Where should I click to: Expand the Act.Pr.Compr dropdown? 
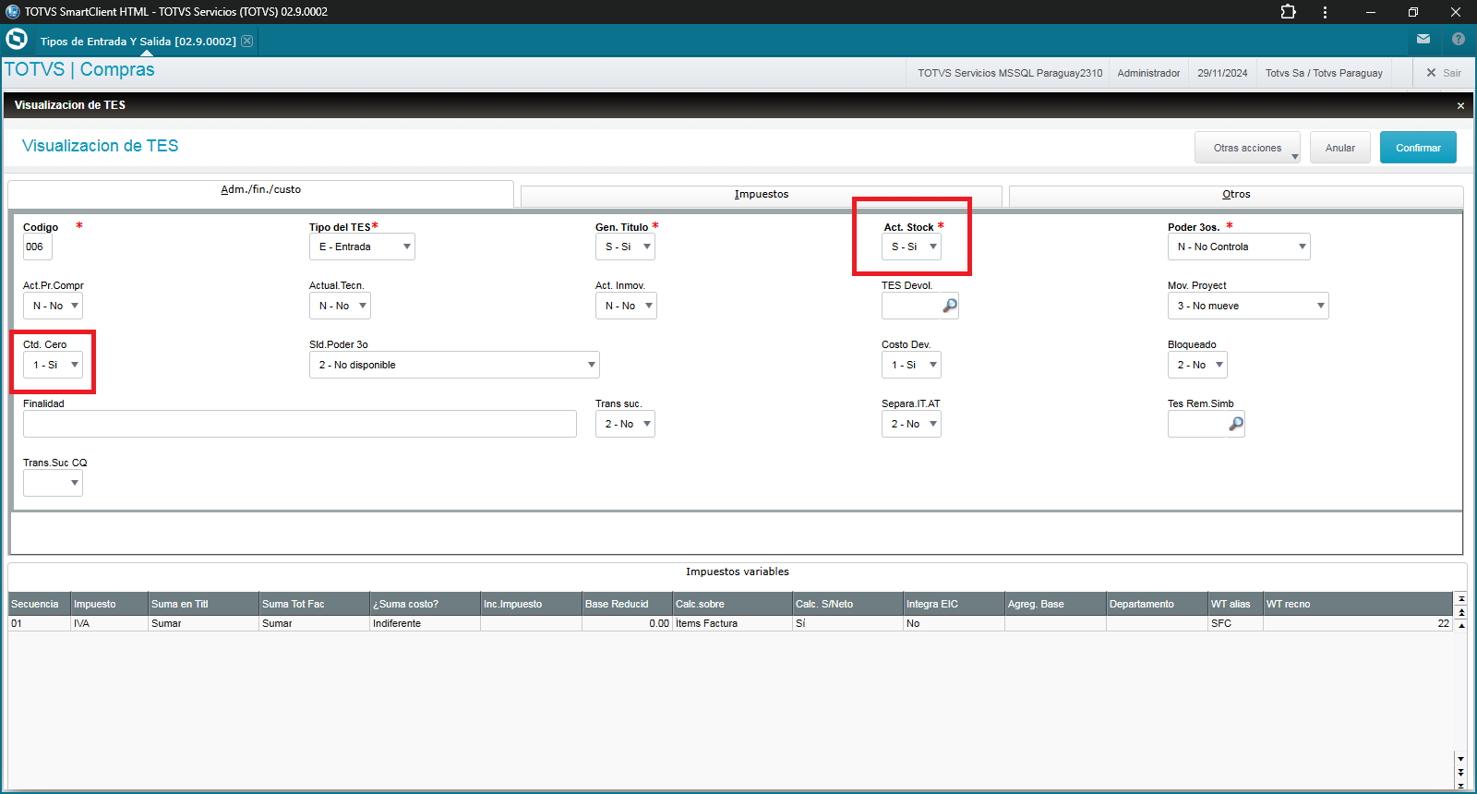[x=53, y=306]
